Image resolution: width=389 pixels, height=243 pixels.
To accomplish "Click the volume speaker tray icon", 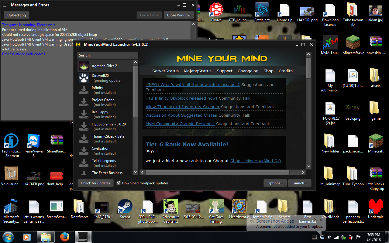I will pyautogui.click(x=329, y=237).
